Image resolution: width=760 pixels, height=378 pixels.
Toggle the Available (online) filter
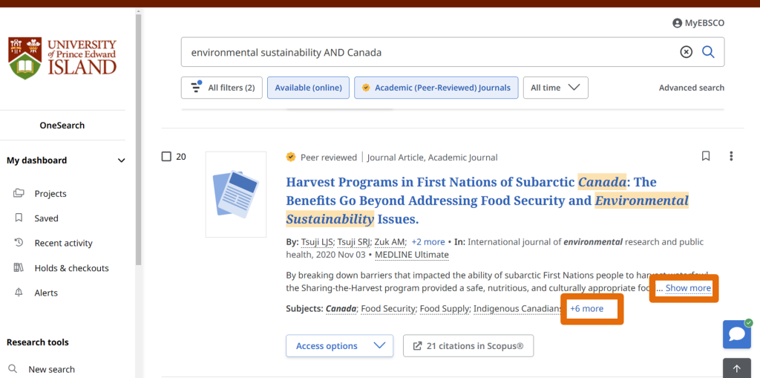308,88
